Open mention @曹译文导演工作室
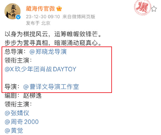Screen dimensions: 161x135 tap(51, 87)
